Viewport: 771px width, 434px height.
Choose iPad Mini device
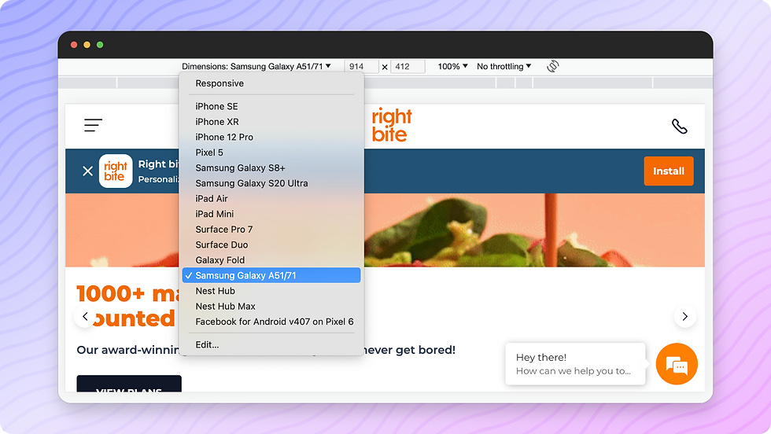tap(271, 214)
